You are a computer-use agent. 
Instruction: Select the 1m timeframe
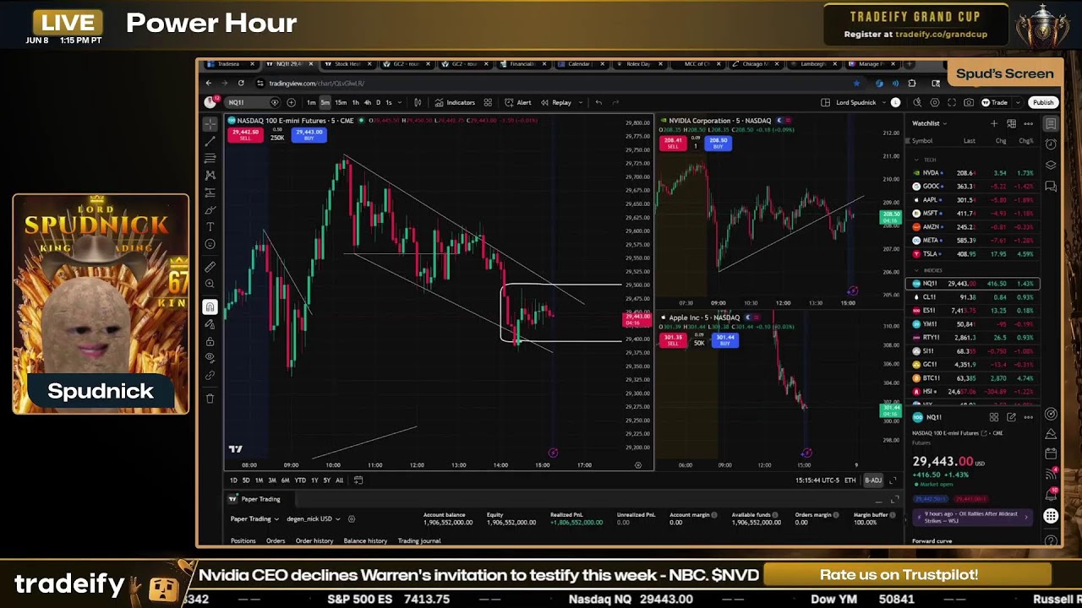coord(311,102)
